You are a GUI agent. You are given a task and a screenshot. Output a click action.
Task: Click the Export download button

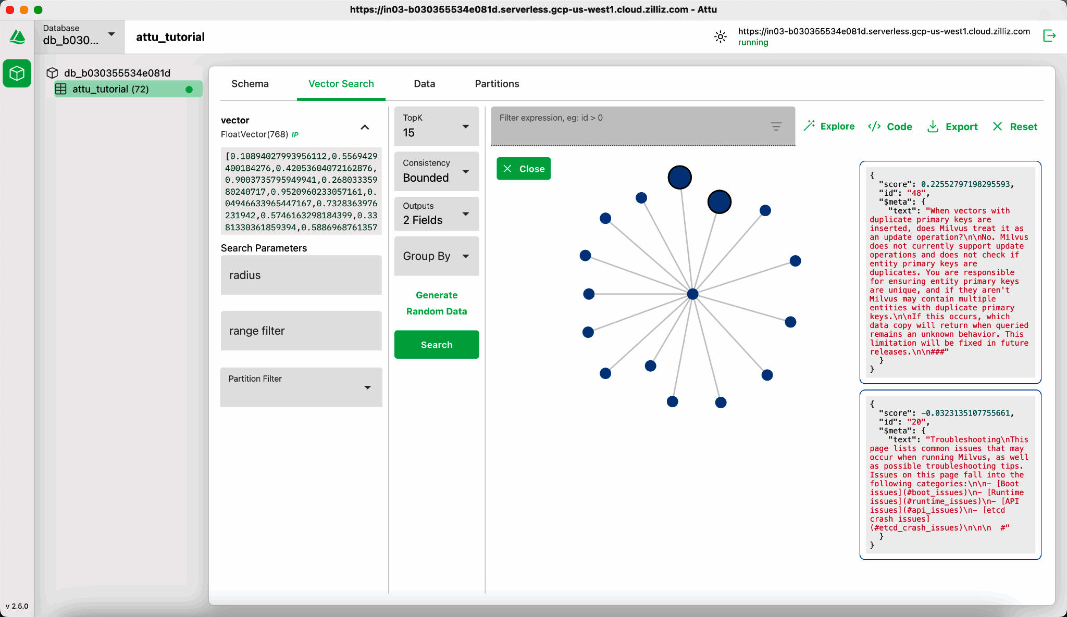point(952,127)
